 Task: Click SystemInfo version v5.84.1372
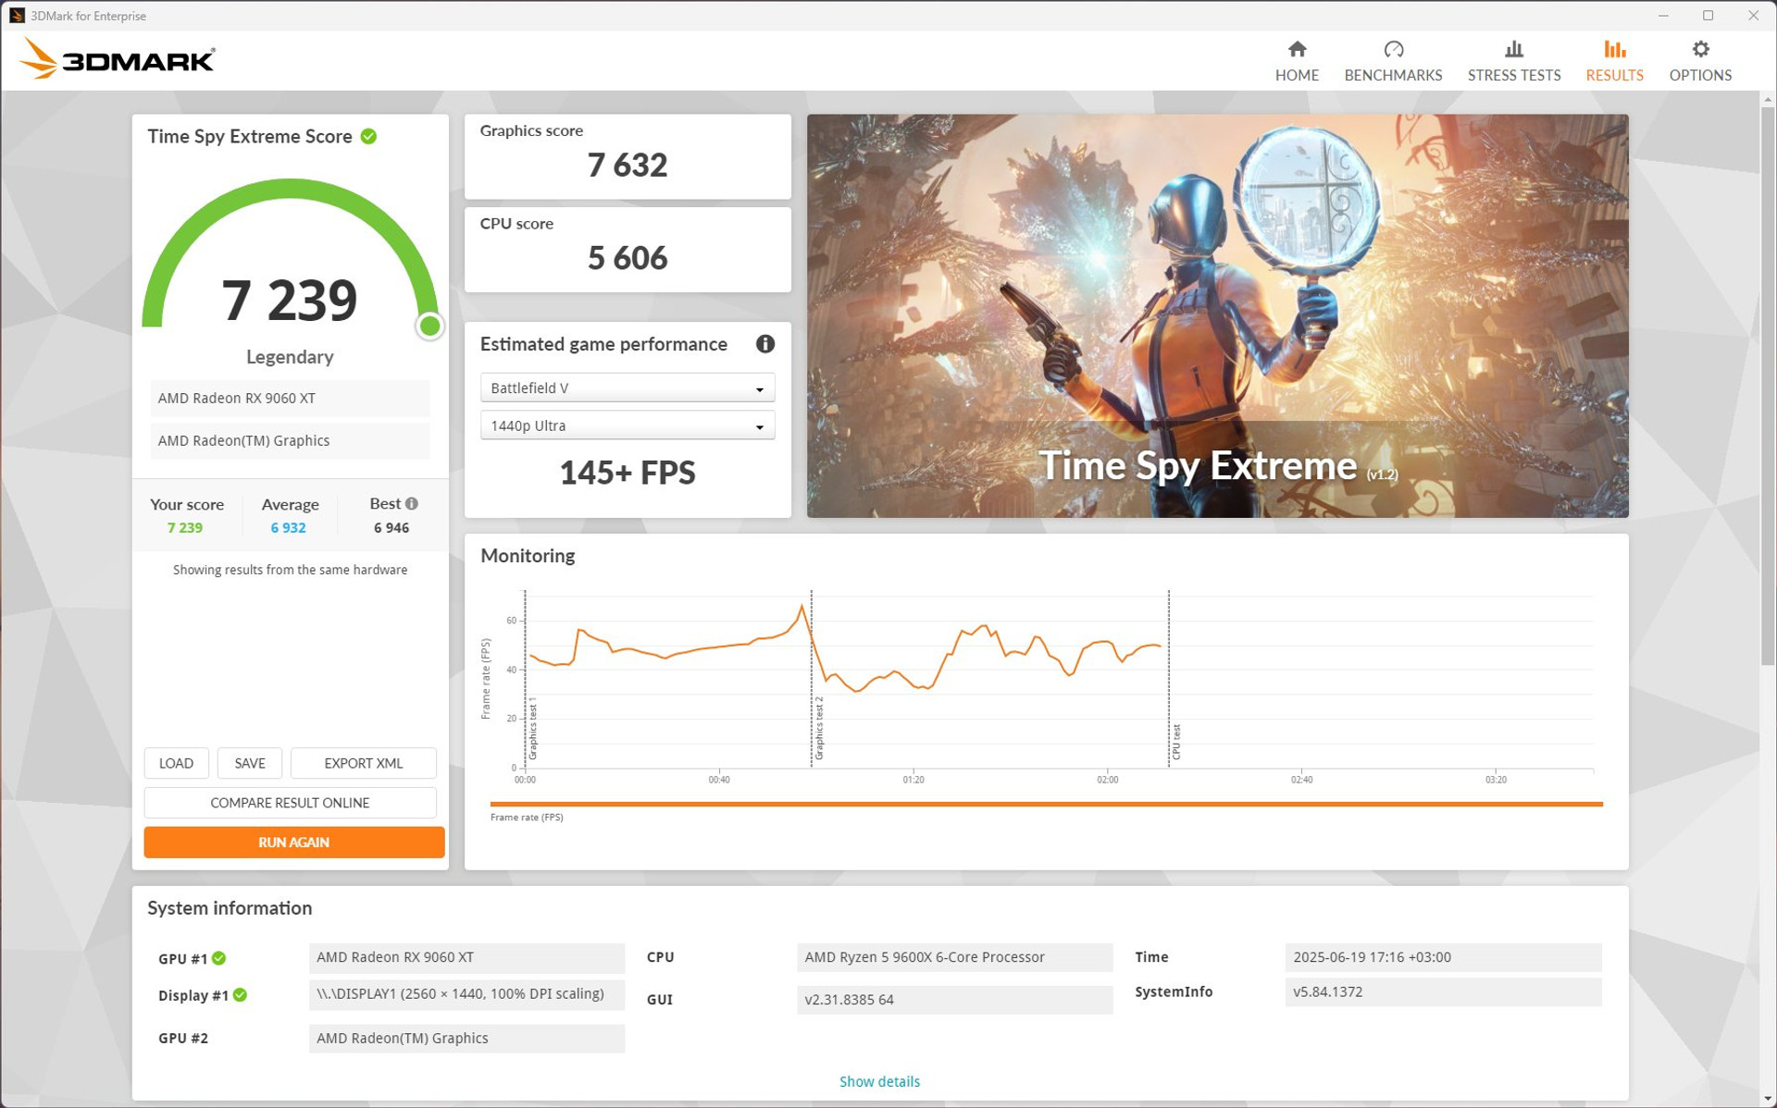click(1443, 991)
